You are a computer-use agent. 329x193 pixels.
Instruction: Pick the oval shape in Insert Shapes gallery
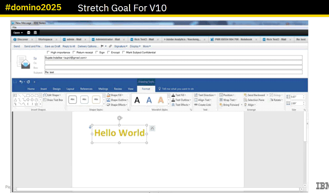click(32, 95)
